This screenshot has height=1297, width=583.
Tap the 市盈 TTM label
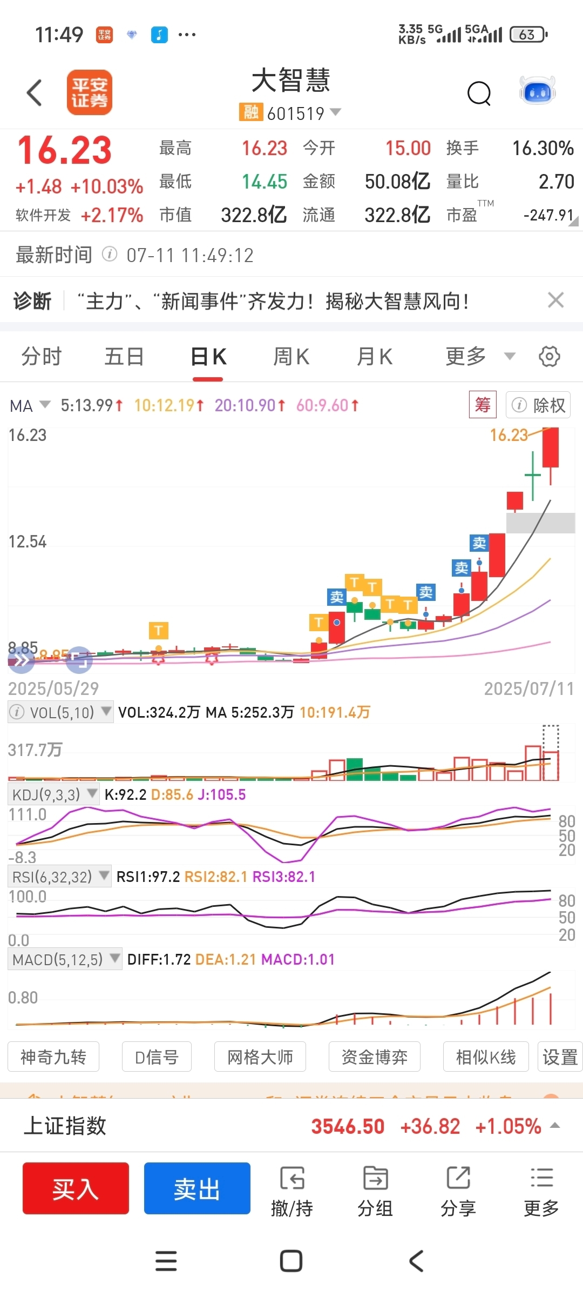(470, 212)
